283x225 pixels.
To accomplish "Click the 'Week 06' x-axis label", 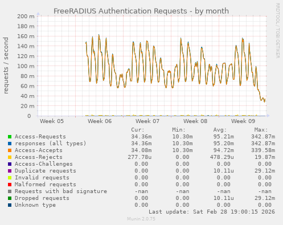I will pos(100,121).
